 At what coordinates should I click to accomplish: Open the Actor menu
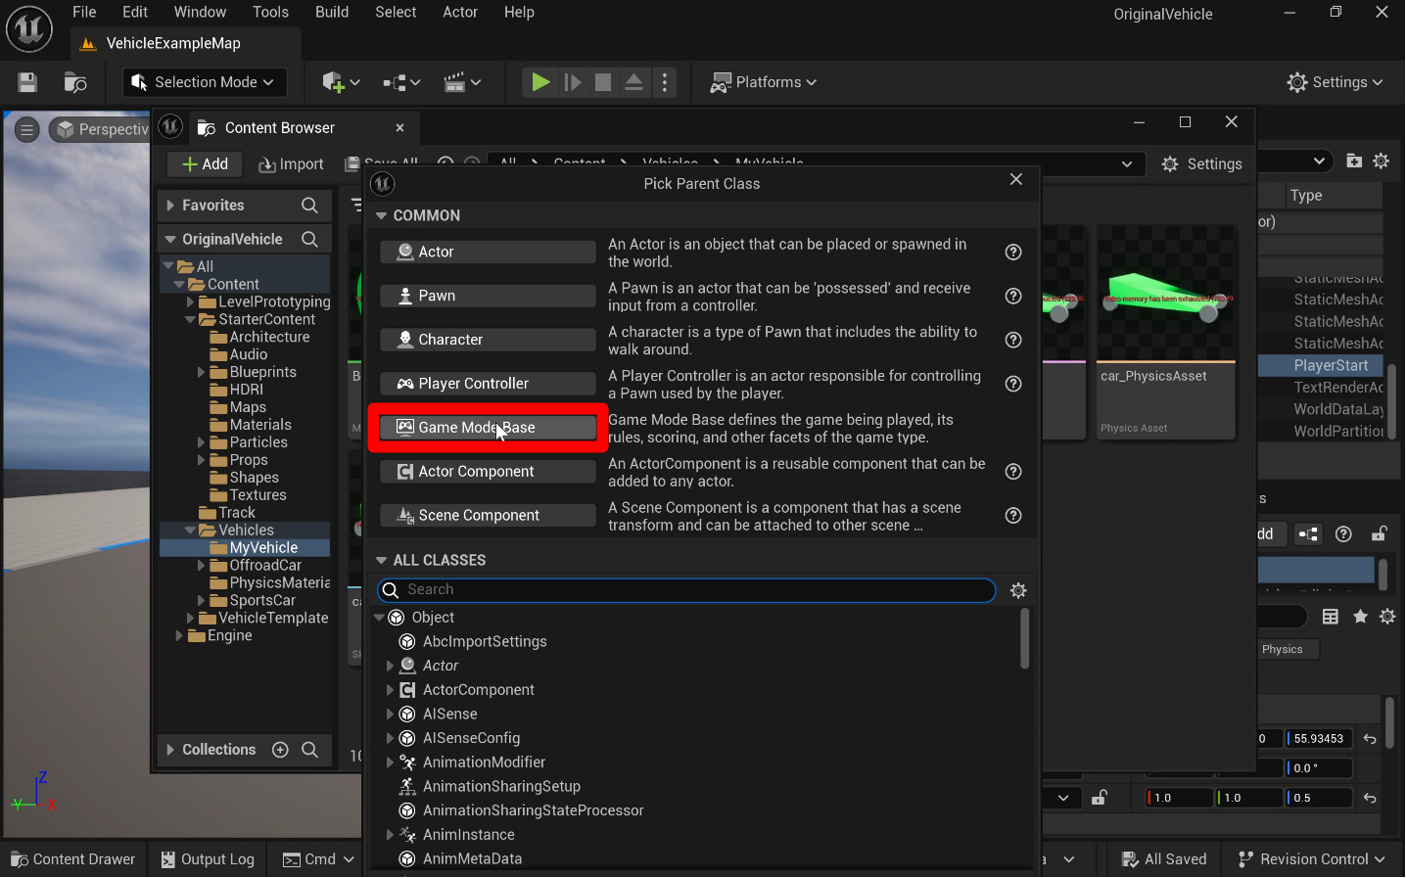point(460,12)
